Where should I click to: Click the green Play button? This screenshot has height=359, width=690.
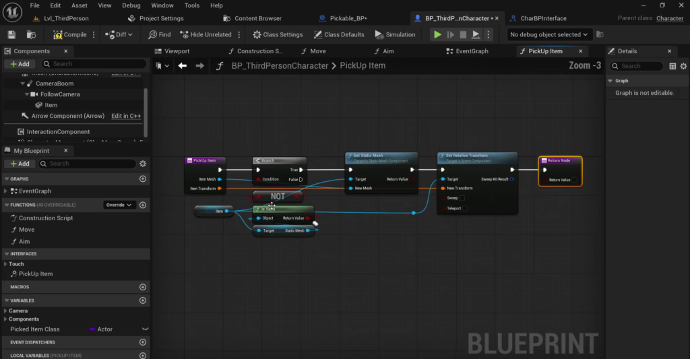[437, 34]
